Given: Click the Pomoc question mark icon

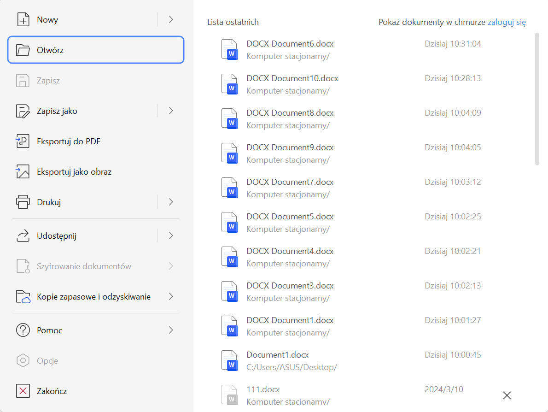Looking at the screenshot, I should pyautogui.click(x=23, y=330).
